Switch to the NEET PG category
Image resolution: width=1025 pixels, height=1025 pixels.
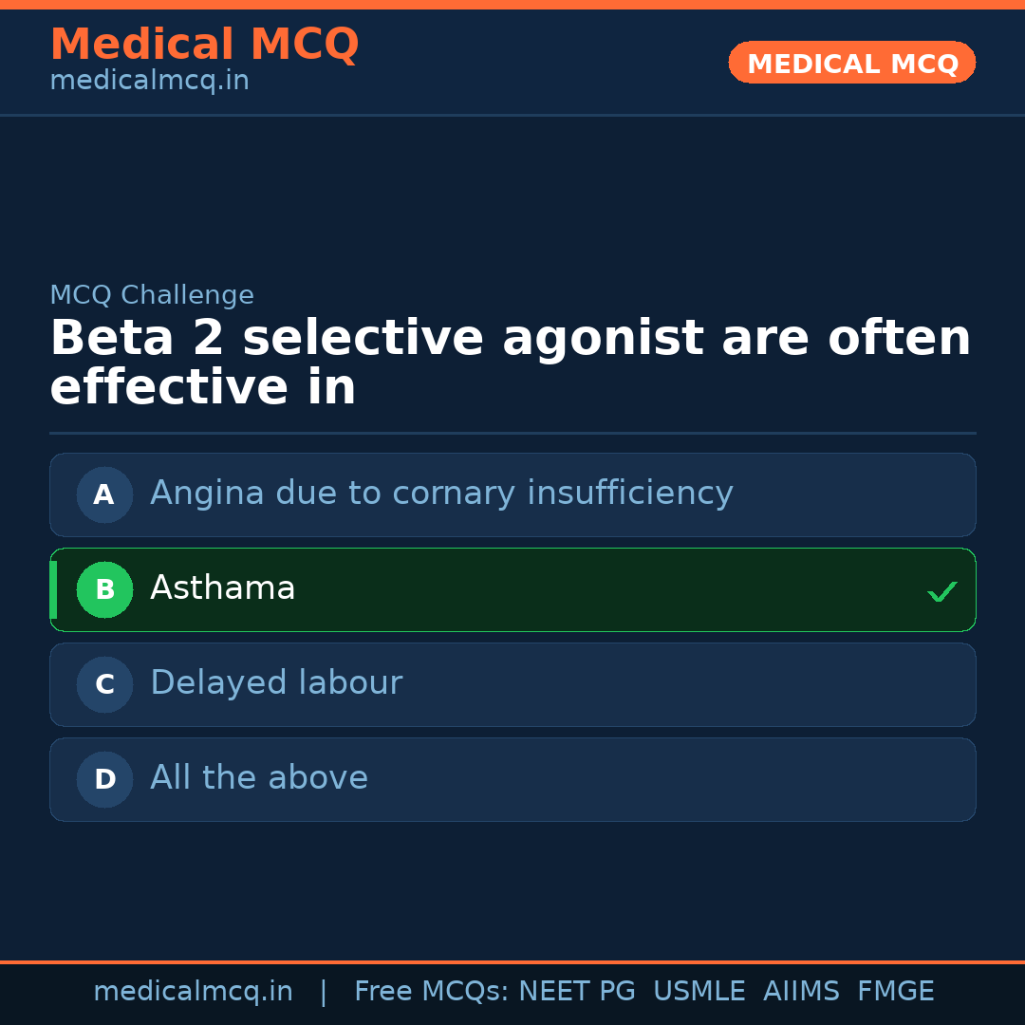576,990
